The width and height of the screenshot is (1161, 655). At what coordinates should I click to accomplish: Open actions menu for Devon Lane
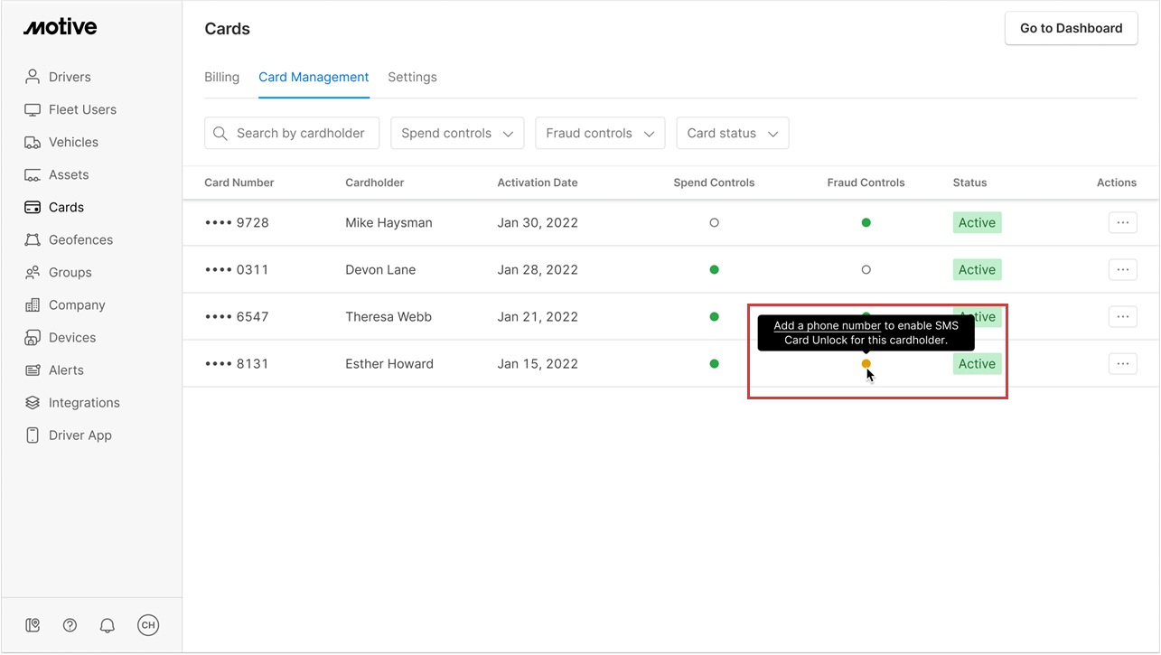point(1122,269)
